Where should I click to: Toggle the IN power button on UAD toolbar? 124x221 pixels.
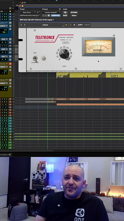point(66,25)
